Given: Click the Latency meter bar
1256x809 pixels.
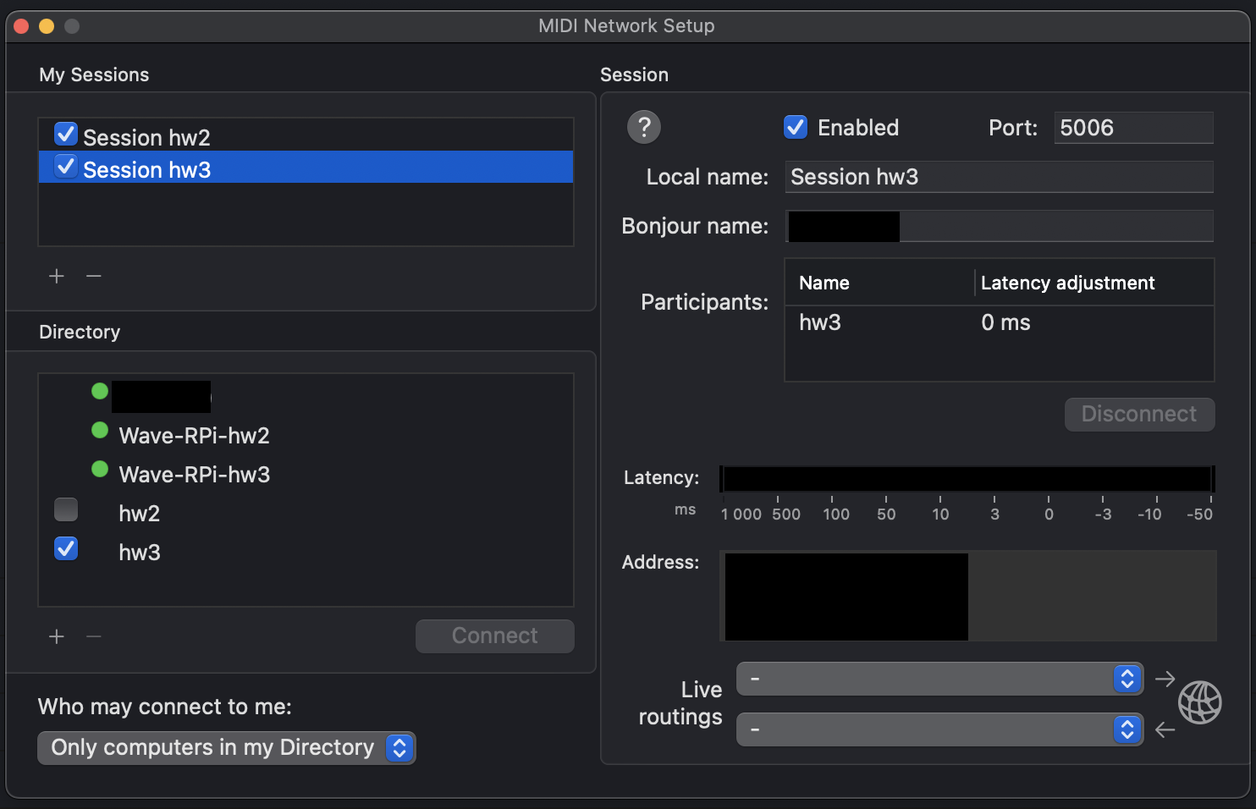Looking at the screenshot, I should 967,479.
